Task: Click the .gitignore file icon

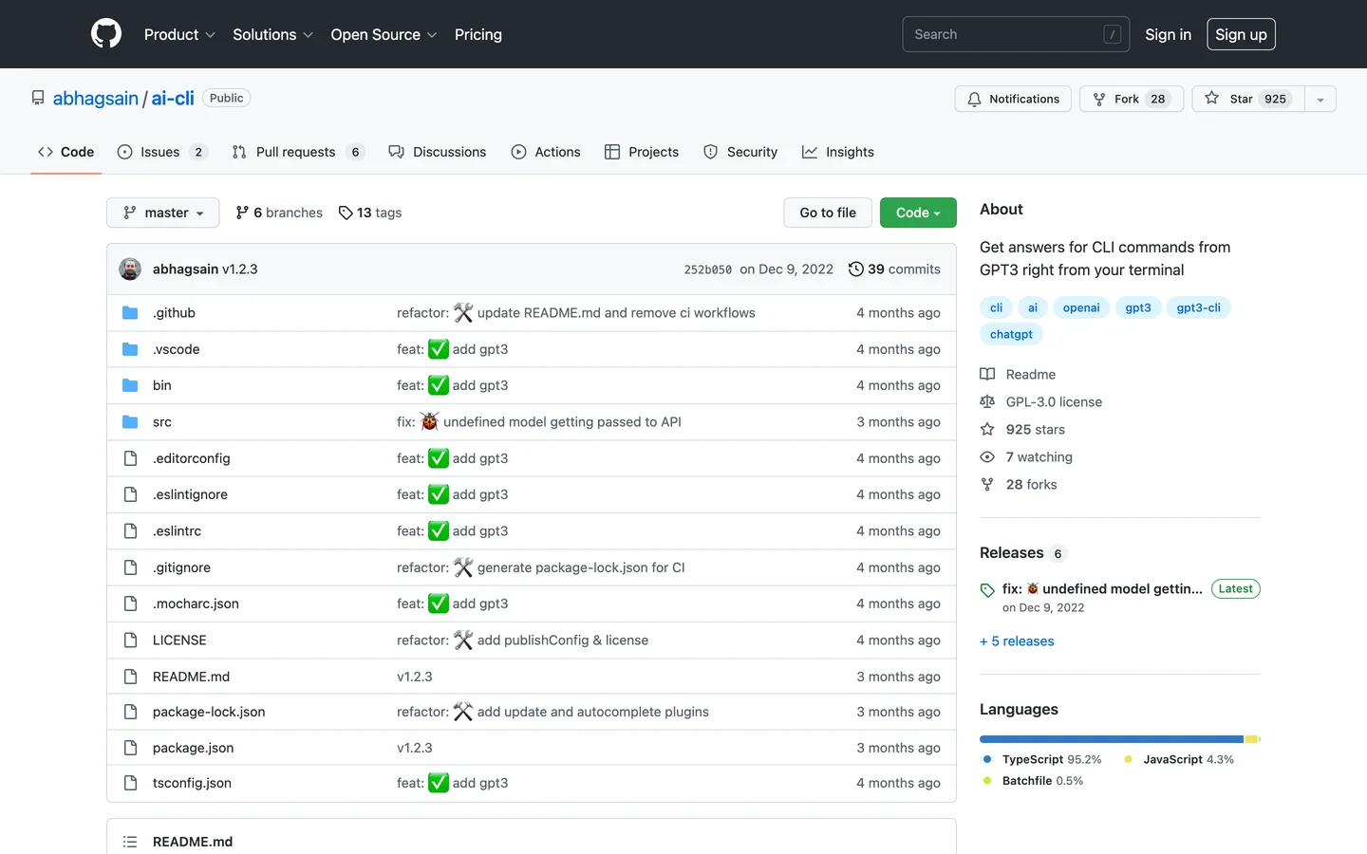Action: 130,567
